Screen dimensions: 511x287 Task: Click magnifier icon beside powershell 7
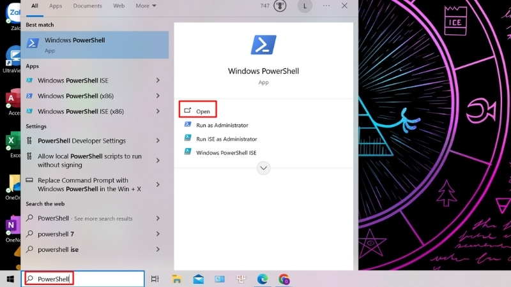(29, 233)
